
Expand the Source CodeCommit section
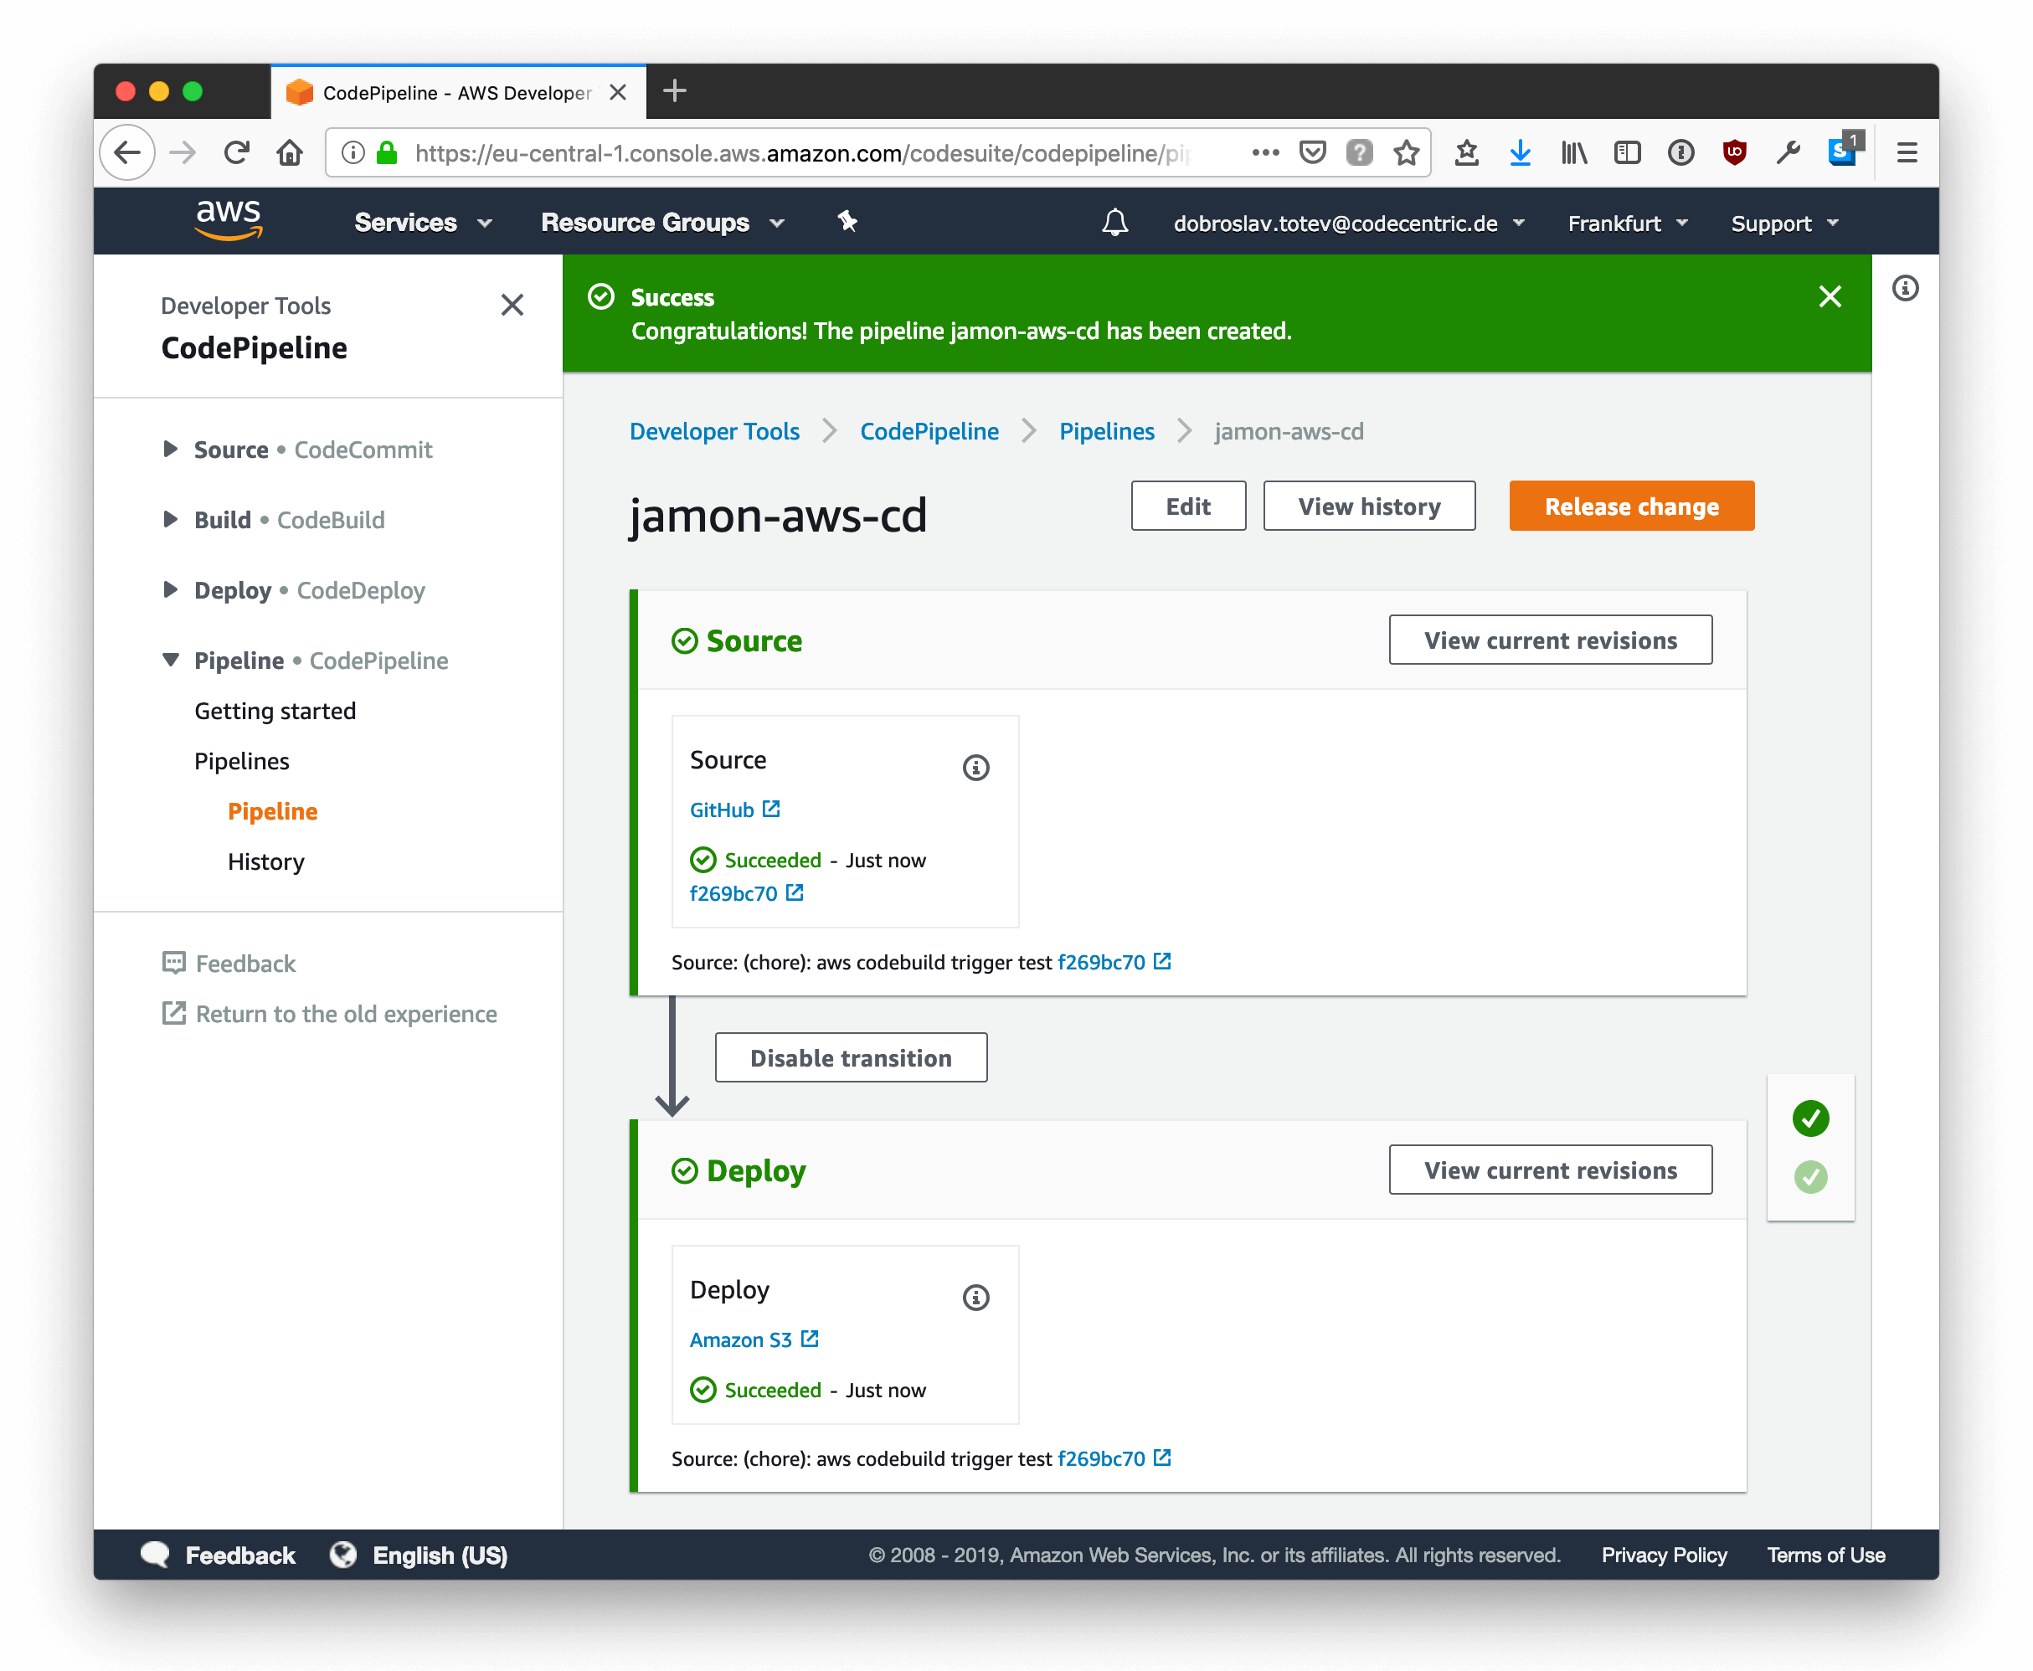170,450
